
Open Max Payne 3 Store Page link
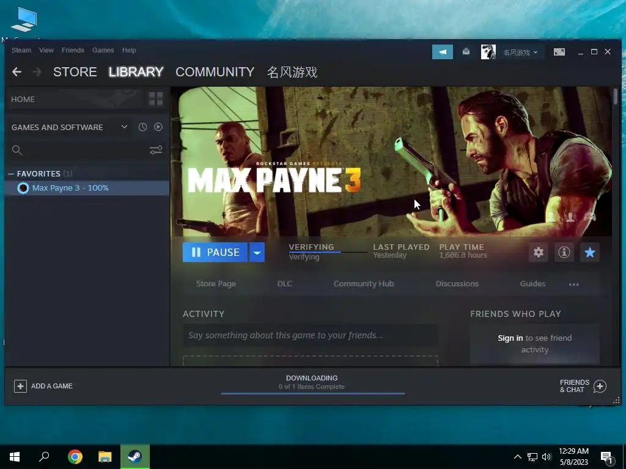pyautogui.click(x=216, y=283)
